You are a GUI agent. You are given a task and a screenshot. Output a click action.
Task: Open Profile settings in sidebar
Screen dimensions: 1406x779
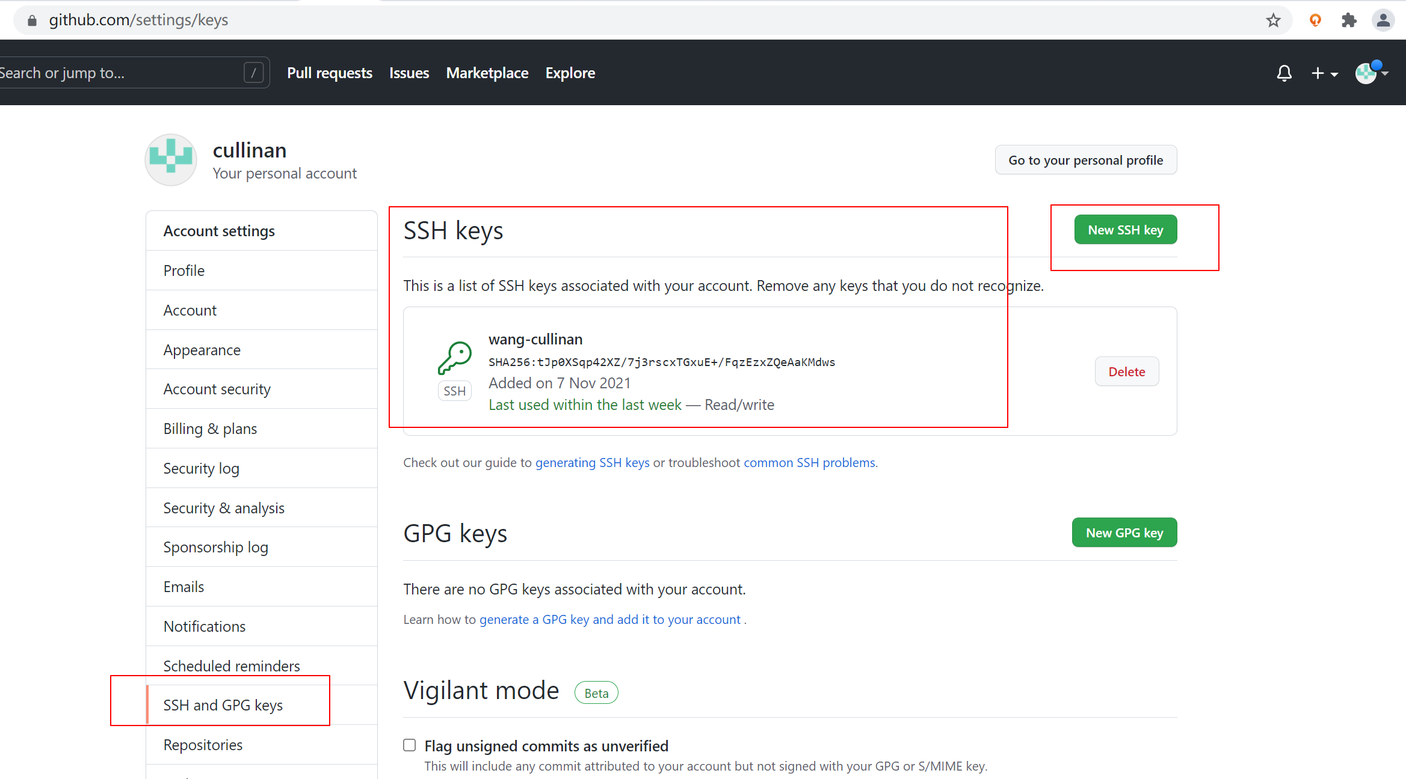(262, 270)
